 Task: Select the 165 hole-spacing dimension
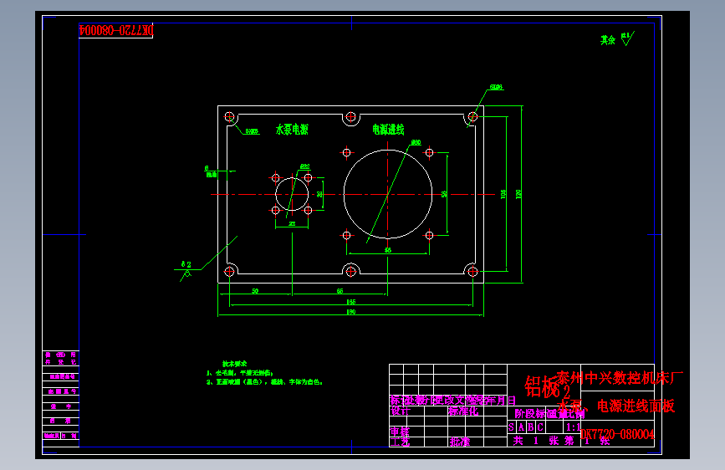click(x=351, y=302)
